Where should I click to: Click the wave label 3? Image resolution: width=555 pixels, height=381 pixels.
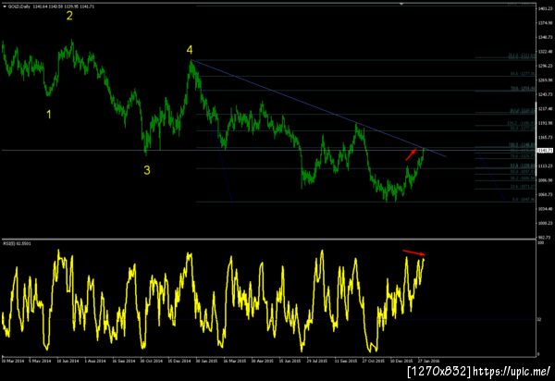click(147, 170)
